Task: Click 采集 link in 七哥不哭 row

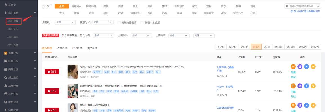Action: tap(293, 73)
